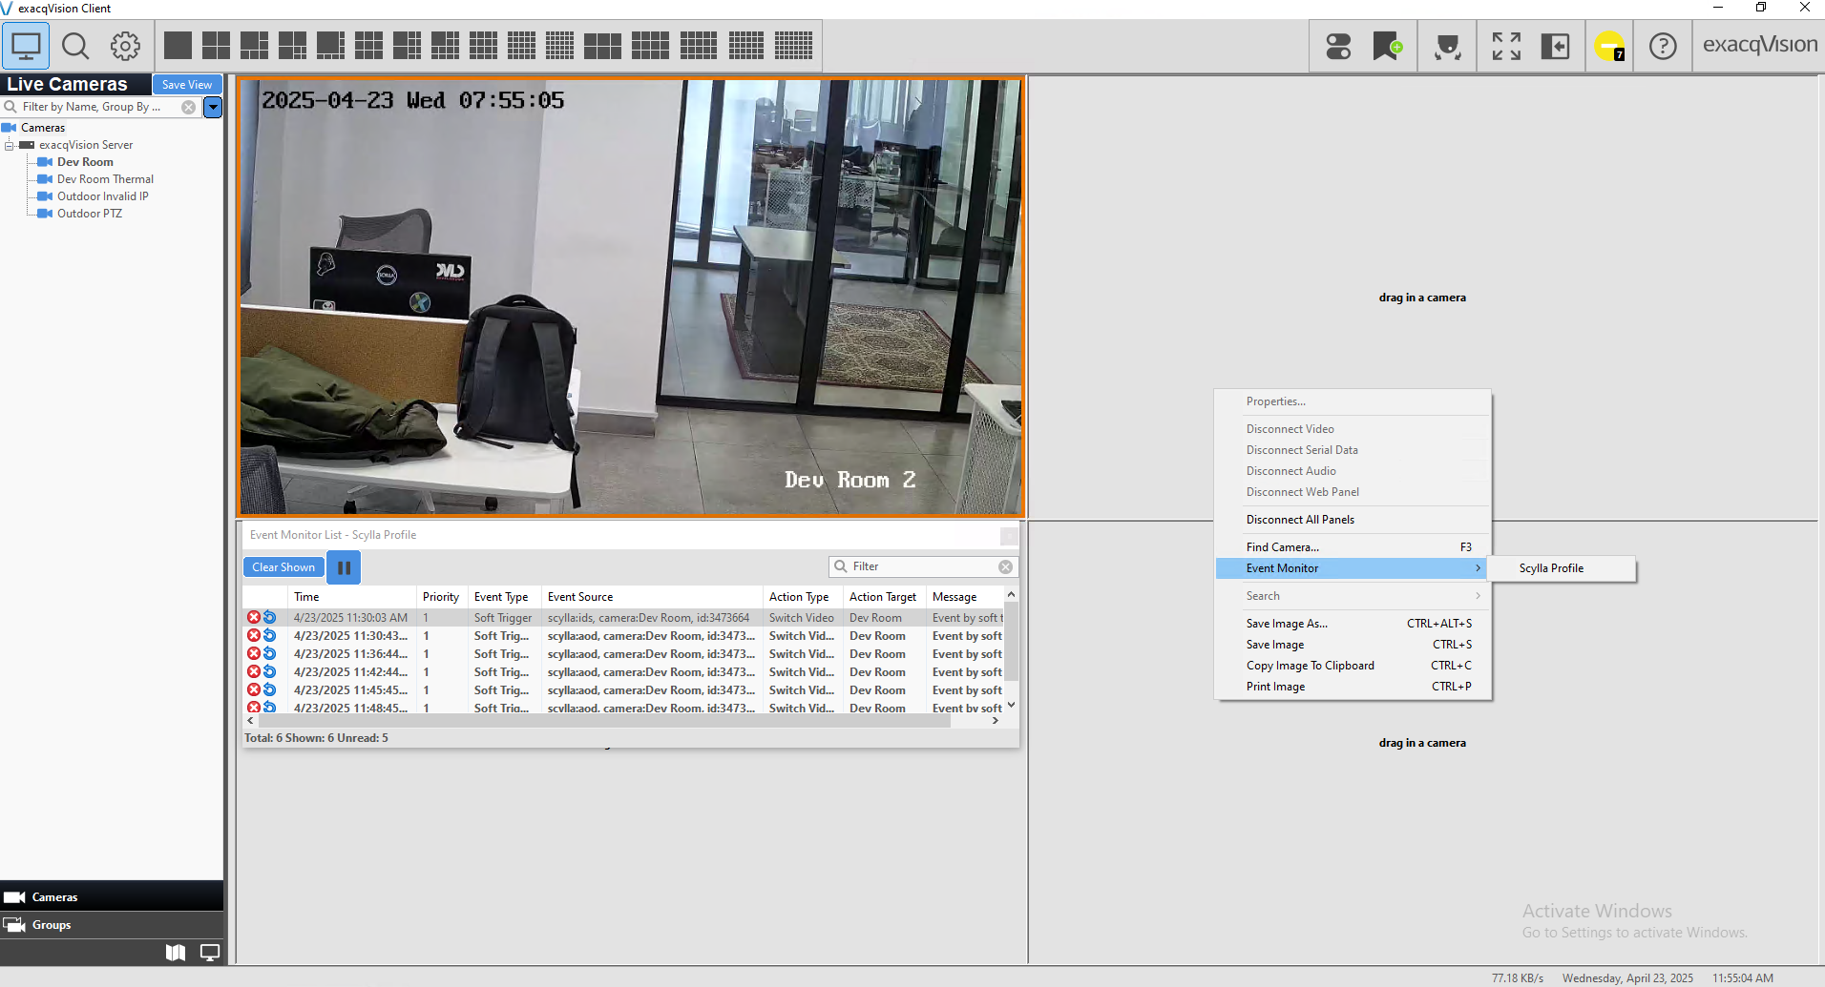
Task: Open the Search page magnifier icon
Action: pos(75,46)
